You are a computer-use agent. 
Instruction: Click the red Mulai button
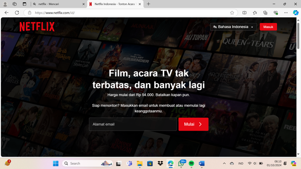tap(193, 124)
